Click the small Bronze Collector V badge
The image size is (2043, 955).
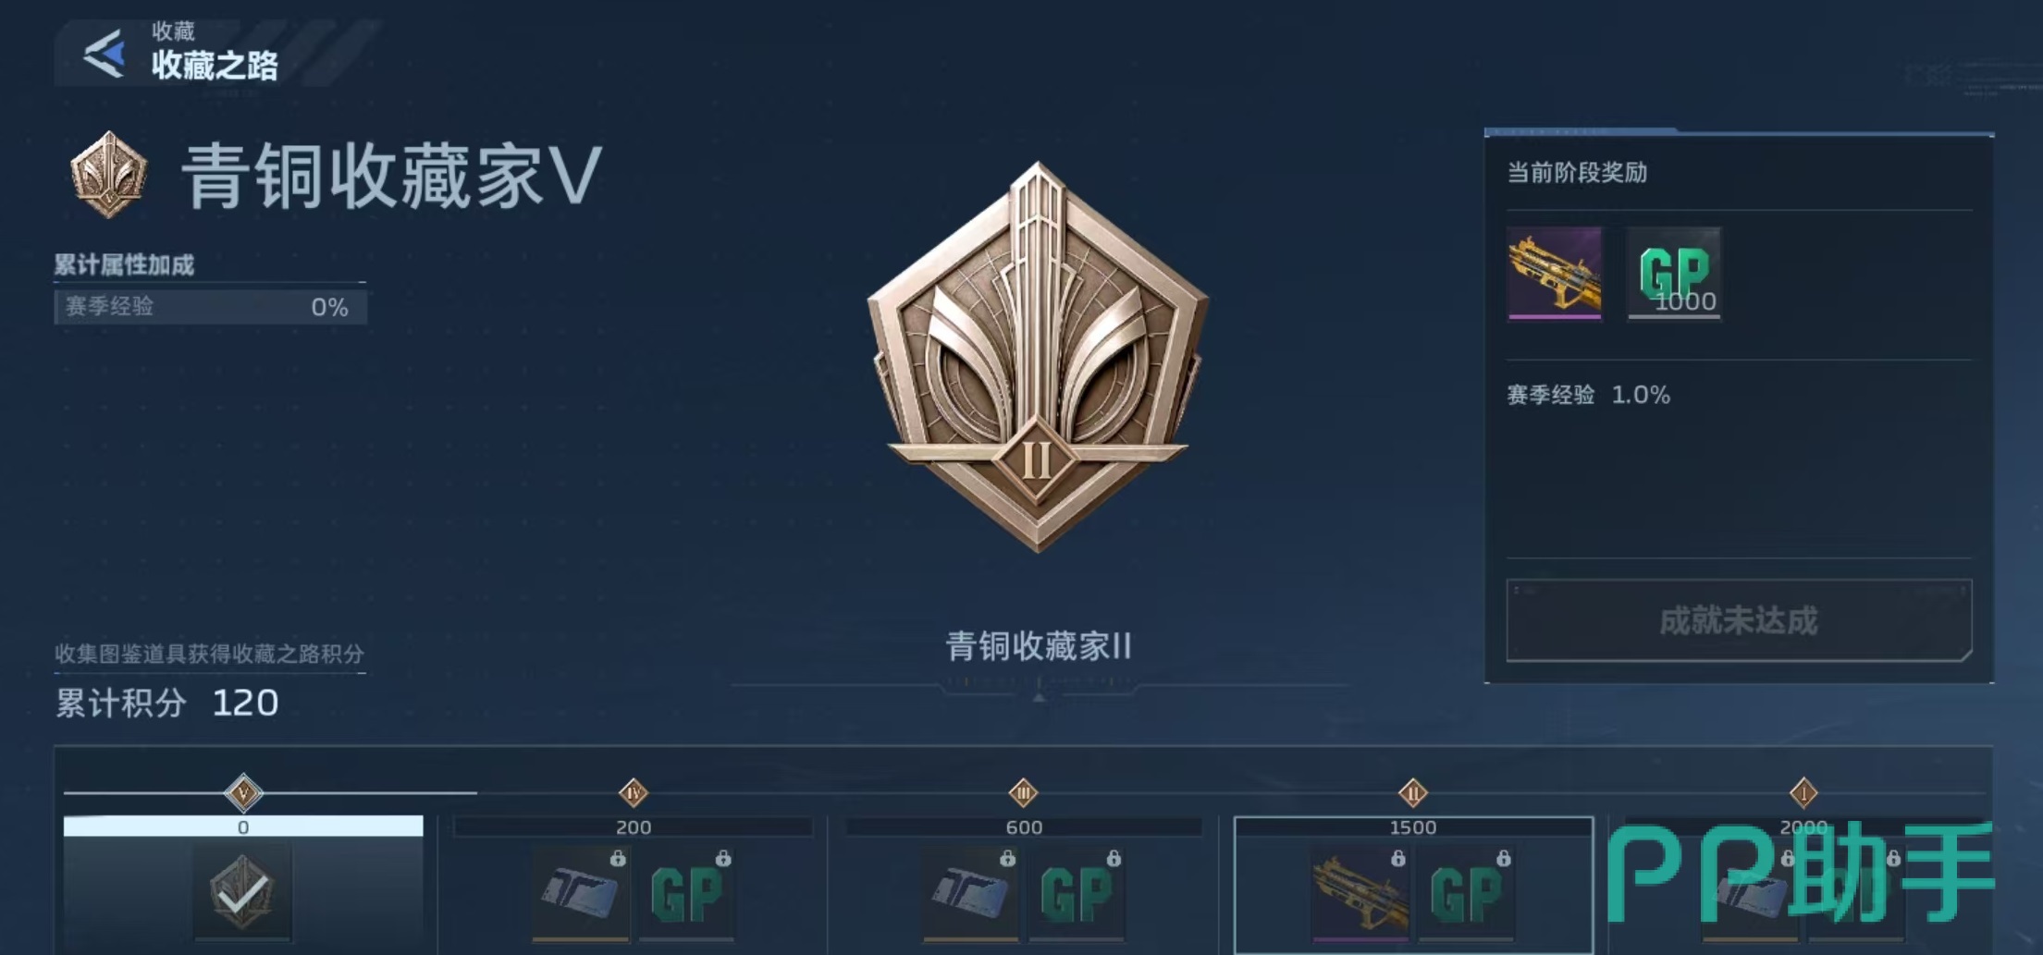point(109,175)
